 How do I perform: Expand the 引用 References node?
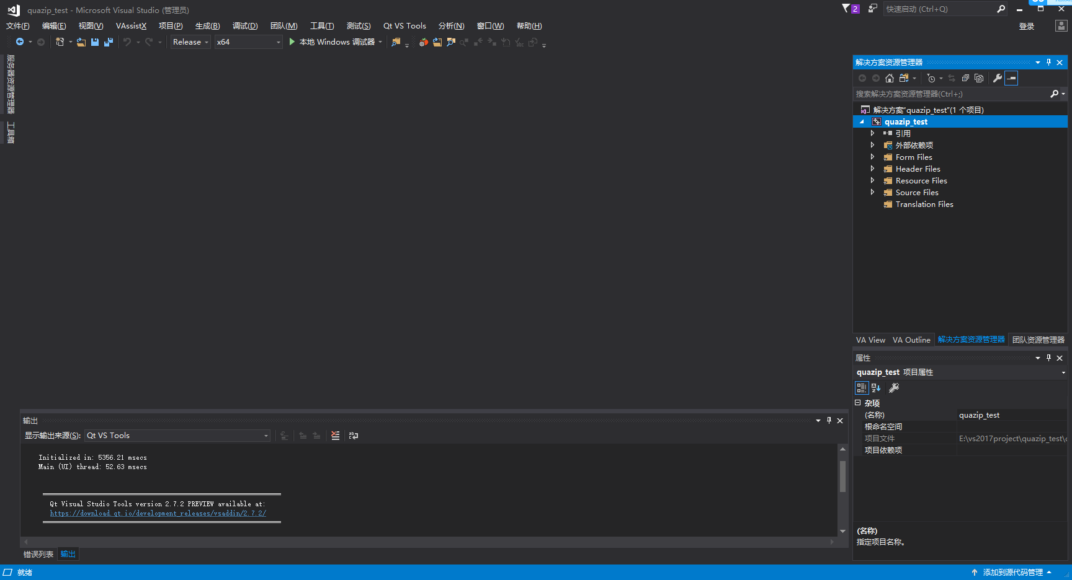[x=872, y=133]
